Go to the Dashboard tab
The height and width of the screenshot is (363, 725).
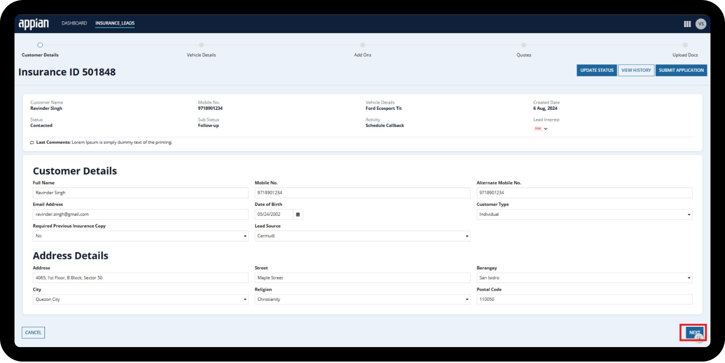click(74, 23)
